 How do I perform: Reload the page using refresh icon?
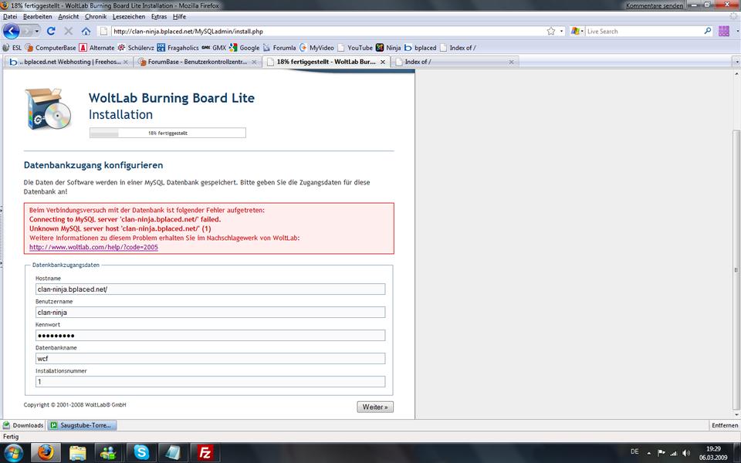[x=51, y=31]
